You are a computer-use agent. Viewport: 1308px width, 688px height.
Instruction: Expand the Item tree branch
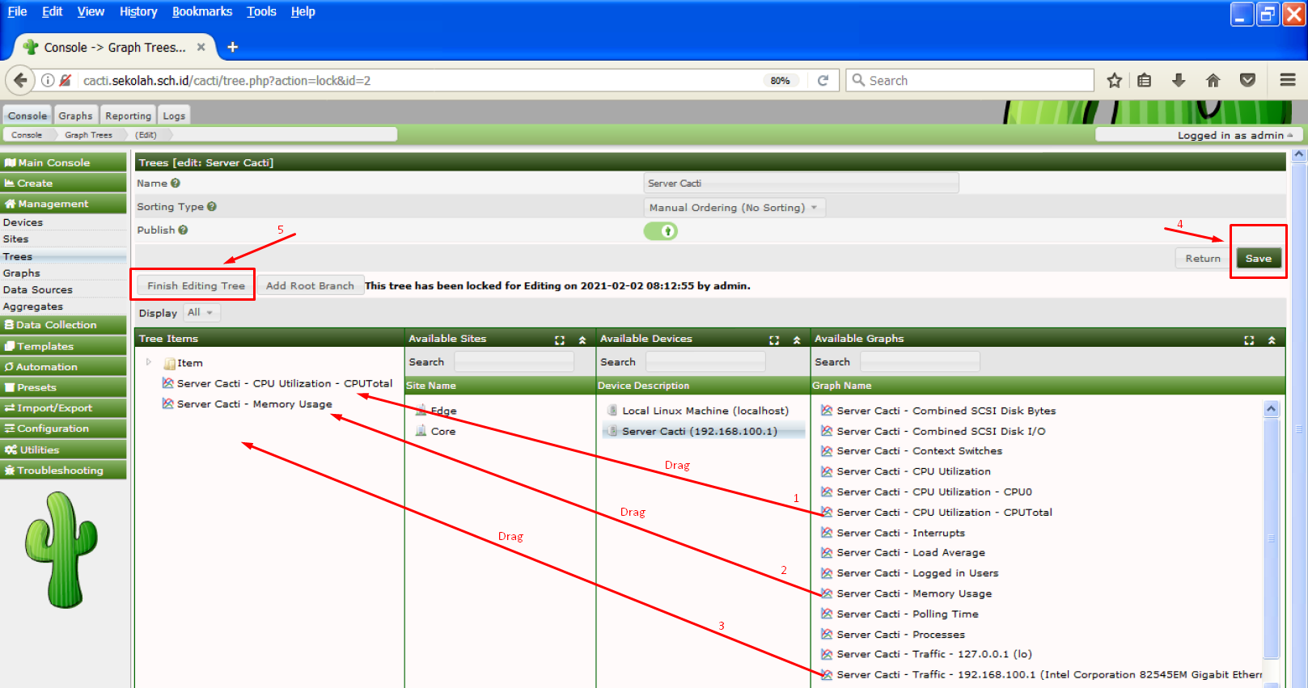pos(149,362)
